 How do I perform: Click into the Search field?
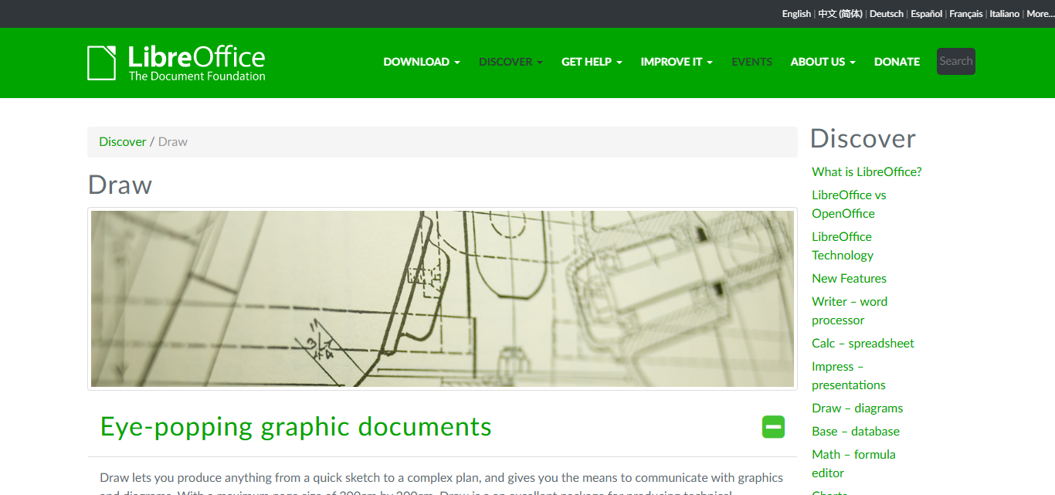point(956,61)
